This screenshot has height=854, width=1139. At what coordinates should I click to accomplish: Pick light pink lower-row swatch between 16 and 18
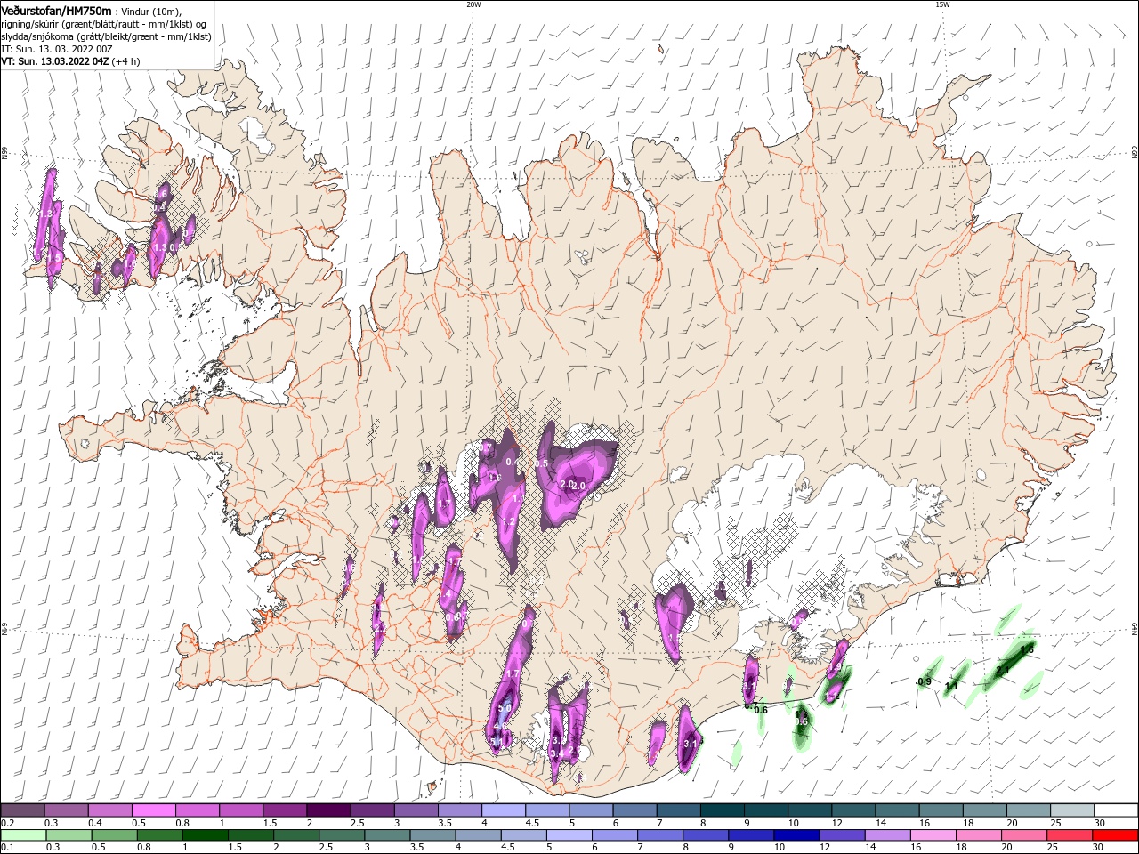tap(933, 835)
